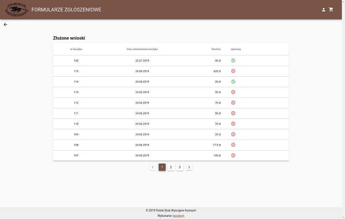Select basket number 130 cell
The height and width of the screenshot is (219, 345).
coord(76,60)
